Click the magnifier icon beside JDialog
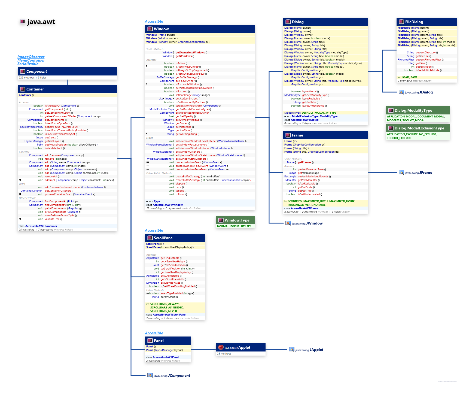This screenshot has height=394, width=472. click(401, 92)
